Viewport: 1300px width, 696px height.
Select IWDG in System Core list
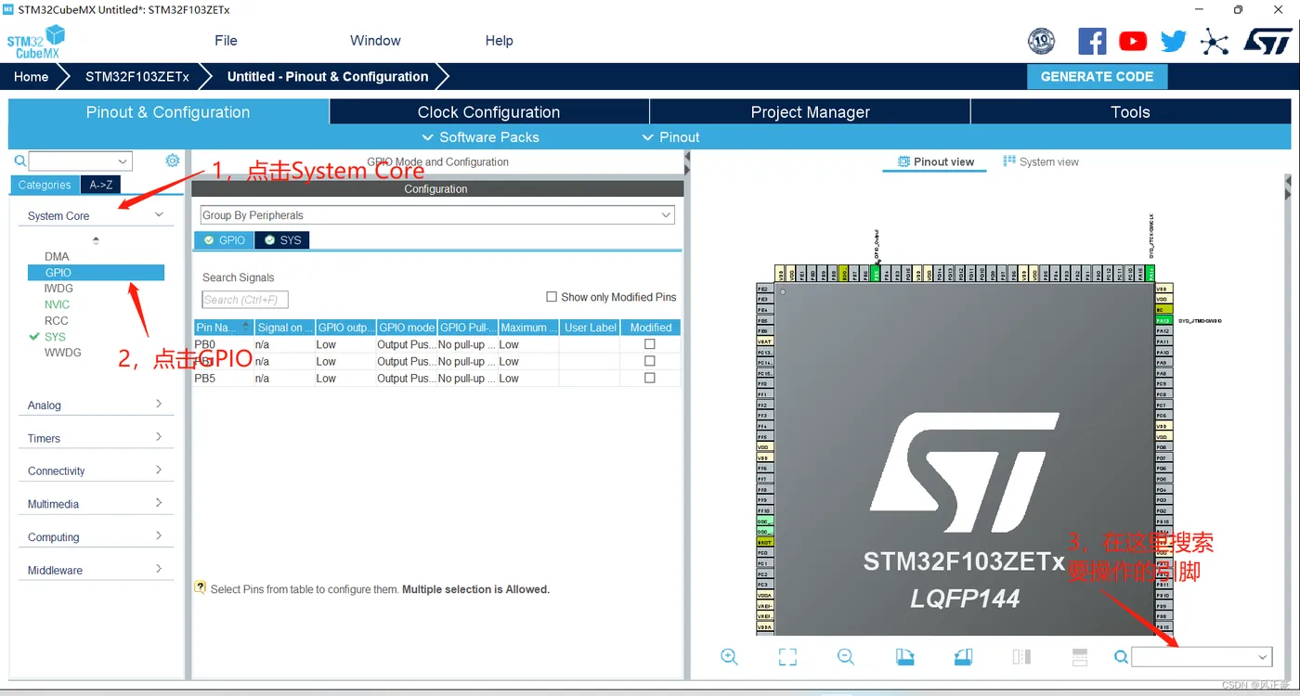tap(58, 289)
